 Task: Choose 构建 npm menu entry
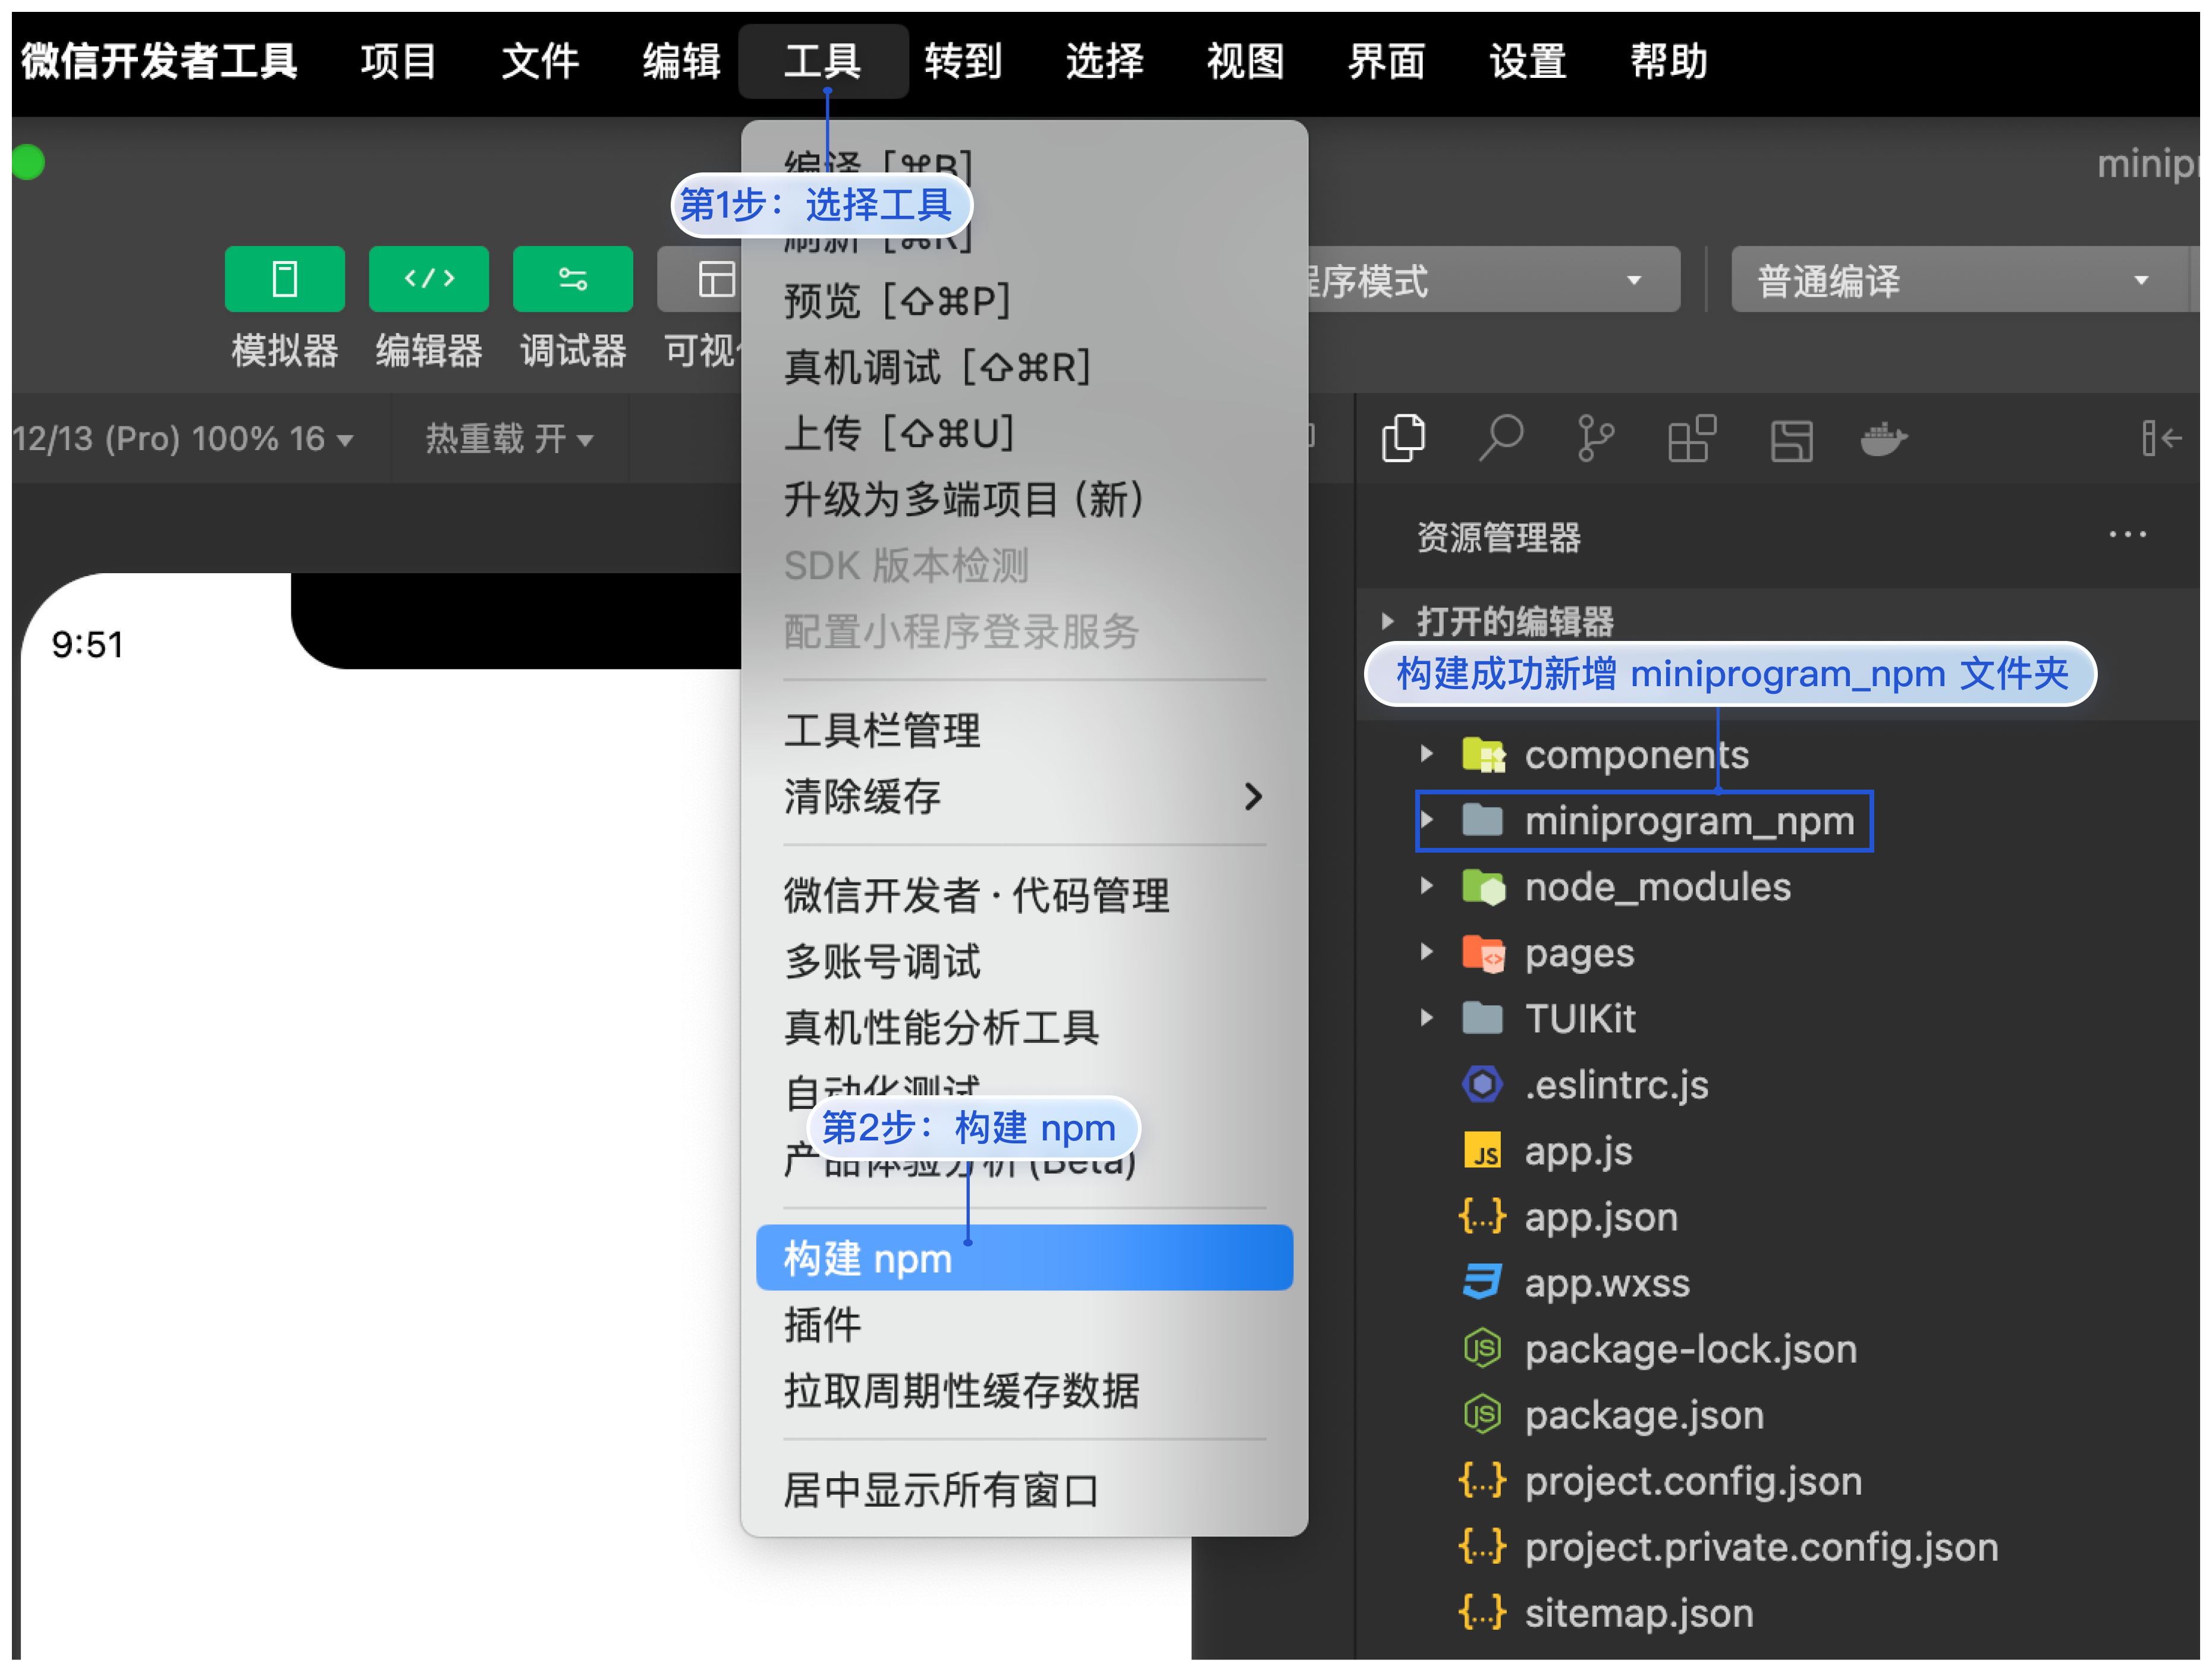click(1024, 1258)
